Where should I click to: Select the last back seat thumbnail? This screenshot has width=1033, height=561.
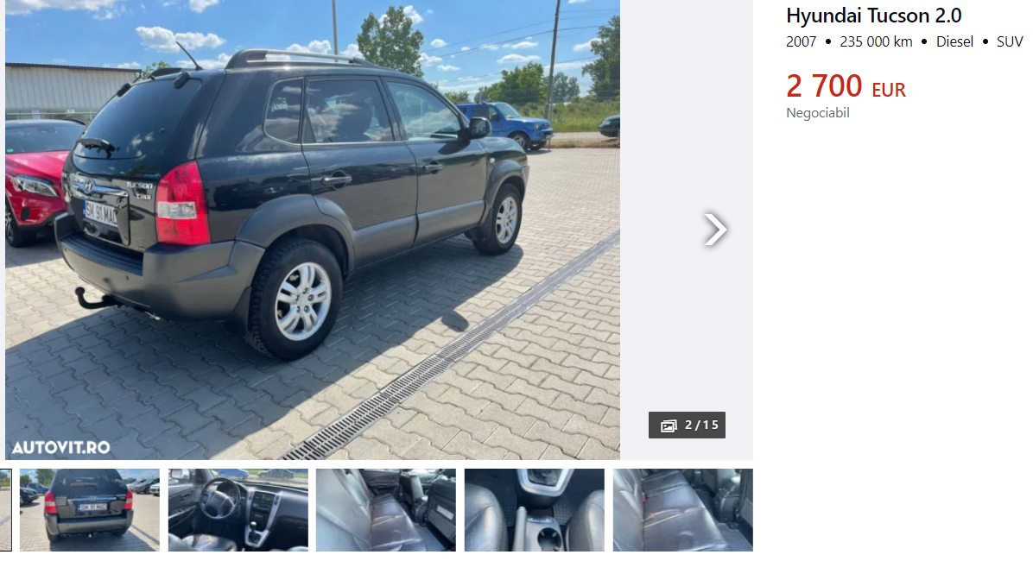click(682, 510)
